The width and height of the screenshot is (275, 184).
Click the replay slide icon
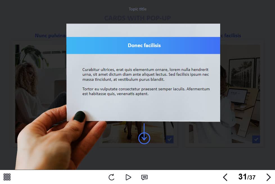[x=111, y=177]
